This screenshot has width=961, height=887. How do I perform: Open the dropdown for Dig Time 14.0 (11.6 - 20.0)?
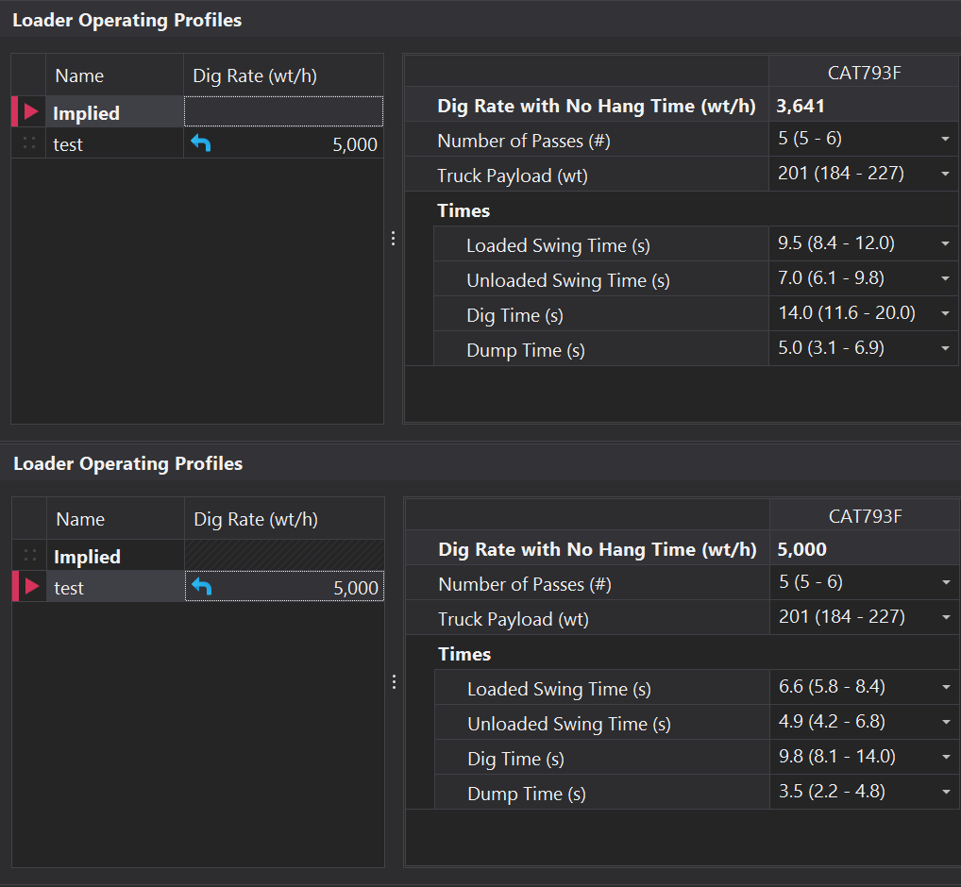pos(945,314)
